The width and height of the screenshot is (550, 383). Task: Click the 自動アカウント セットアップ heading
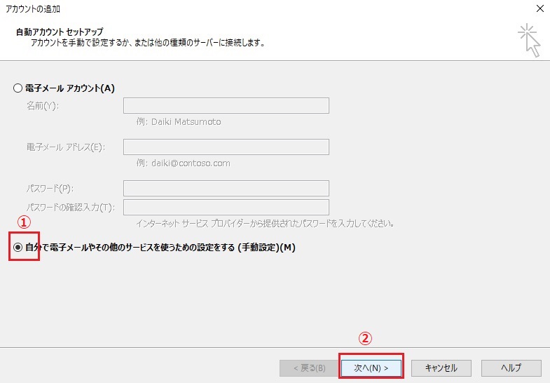60,32
